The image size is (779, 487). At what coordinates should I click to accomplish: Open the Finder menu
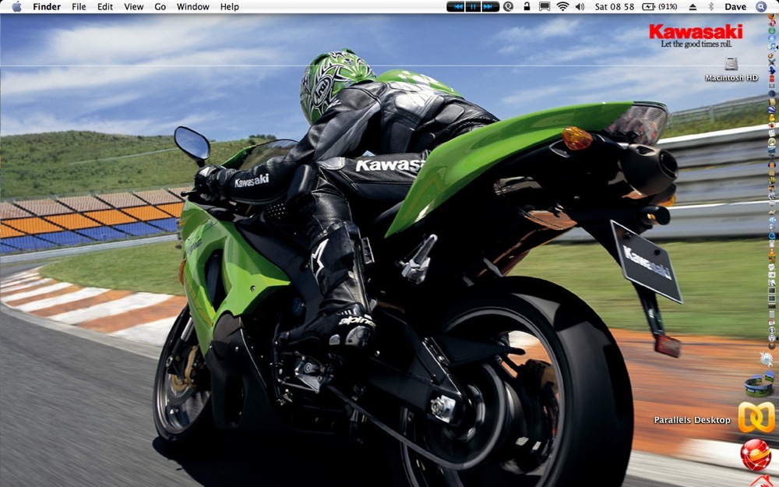pos(47,6)
